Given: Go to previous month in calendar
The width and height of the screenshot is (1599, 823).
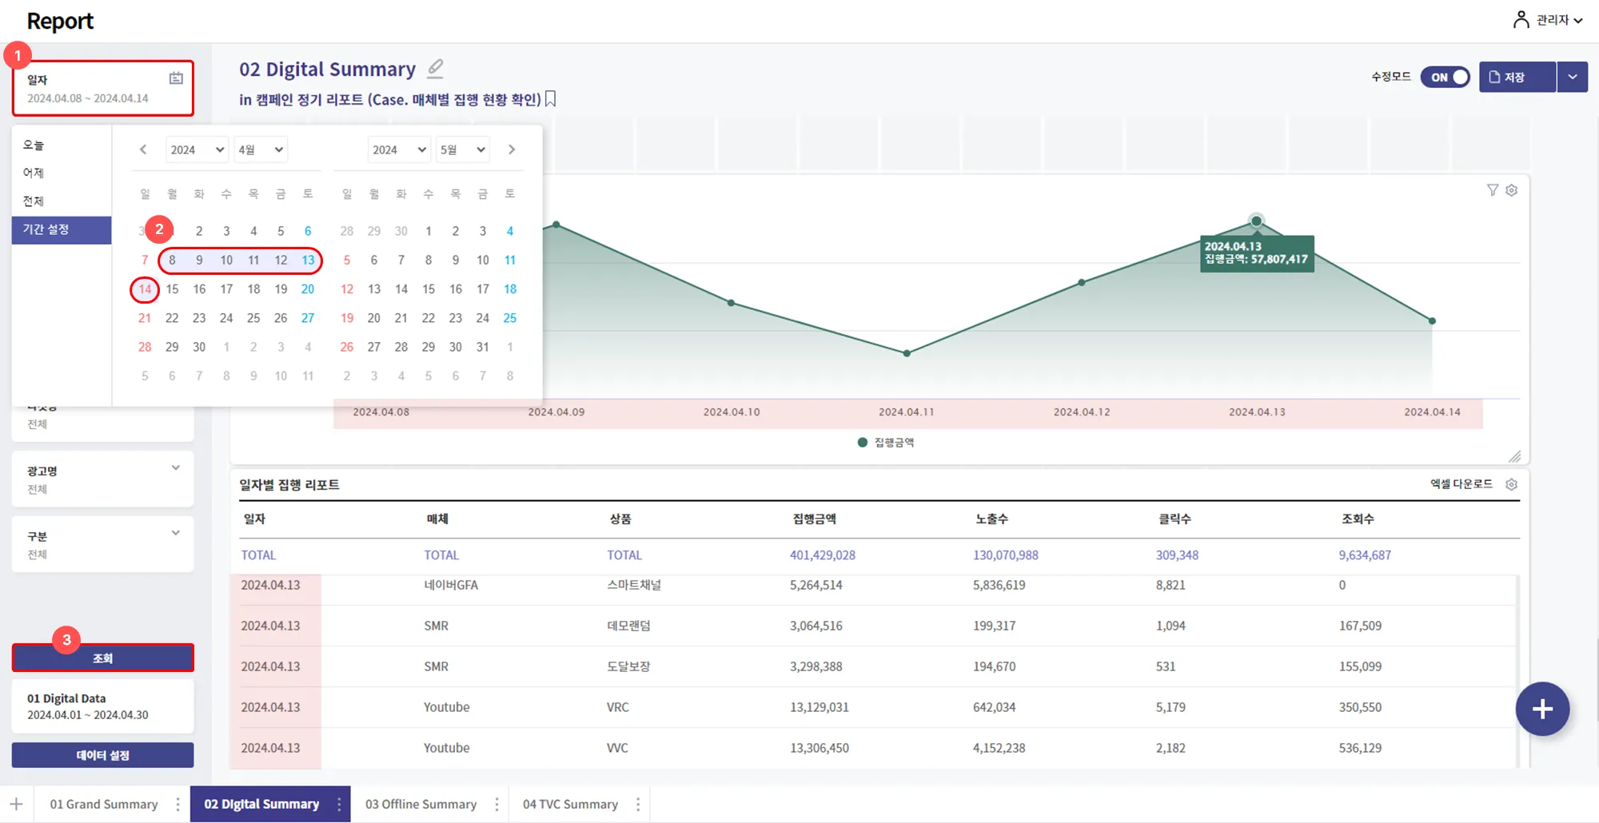Looking at the screenshot, I should [x=143, y=149].
